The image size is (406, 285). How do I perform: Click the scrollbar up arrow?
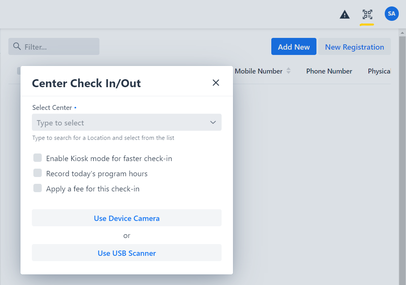(x=402, y=33)
